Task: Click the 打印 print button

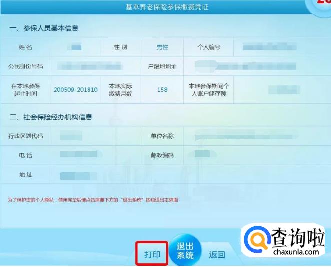Action: [153, 255]
